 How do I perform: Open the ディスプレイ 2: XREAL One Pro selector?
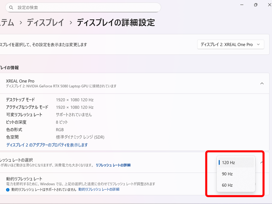click(231, 44)
